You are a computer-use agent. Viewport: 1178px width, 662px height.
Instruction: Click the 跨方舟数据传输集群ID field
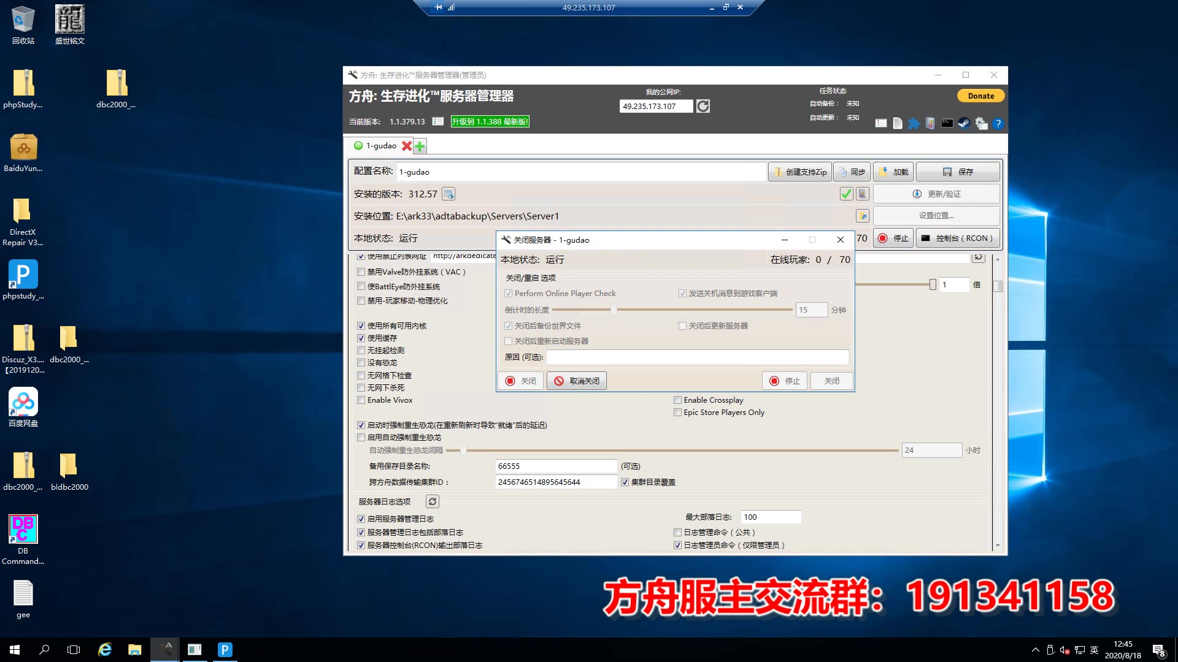coord(556,482)
